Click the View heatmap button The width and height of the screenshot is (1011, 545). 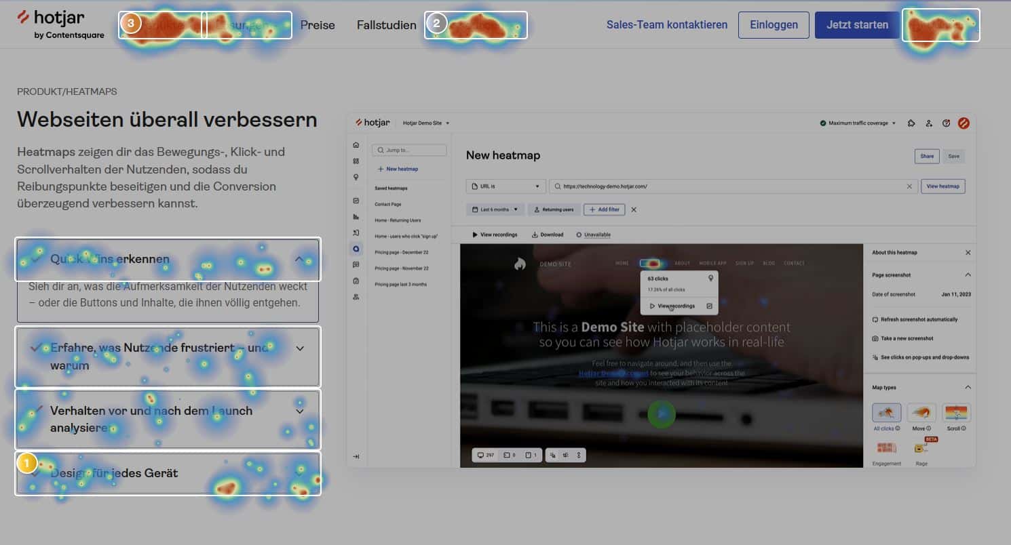tap(943, 186)
